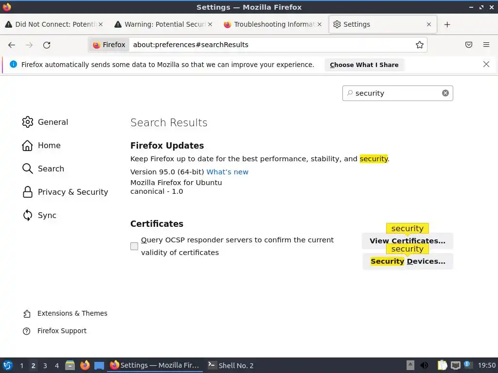The height and width of the screenshot is (373, 498).
Task: Close the Did Not Connect tab
Action: pos(100,24)
